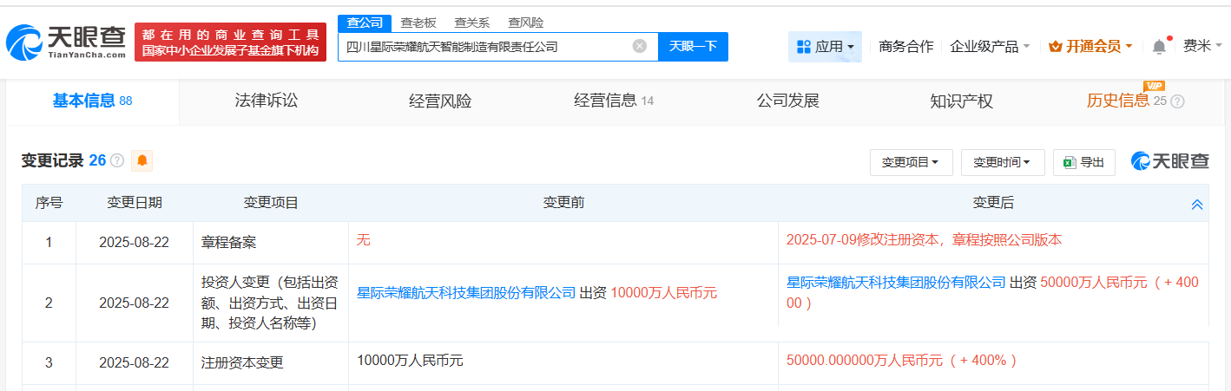Viewport: 1231px width, 391px height.
Task: Click the help icon beside 历史信息 25
Action: (x=1177, y=101)
